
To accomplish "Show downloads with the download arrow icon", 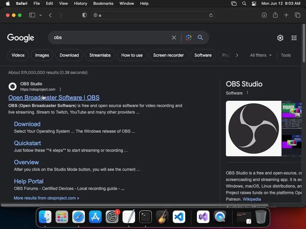I will pos(264,15).
